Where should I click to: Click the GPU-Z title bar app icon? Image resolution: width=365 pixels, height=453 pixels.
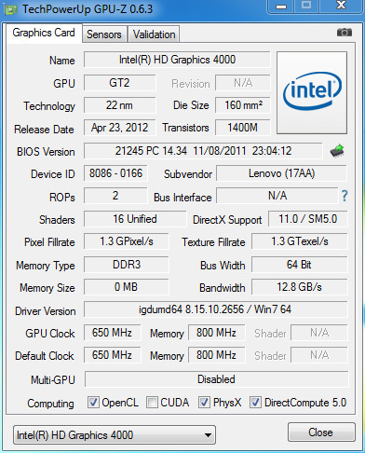pos(11,9)
